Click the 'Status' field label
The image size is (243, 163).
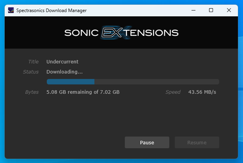(31, 72)
